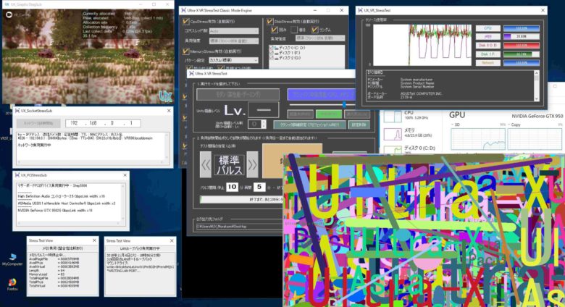Viewport: 565px width, 307px height.
Task: Click the small teal button beside detailed settings
Action: (359, 125)
